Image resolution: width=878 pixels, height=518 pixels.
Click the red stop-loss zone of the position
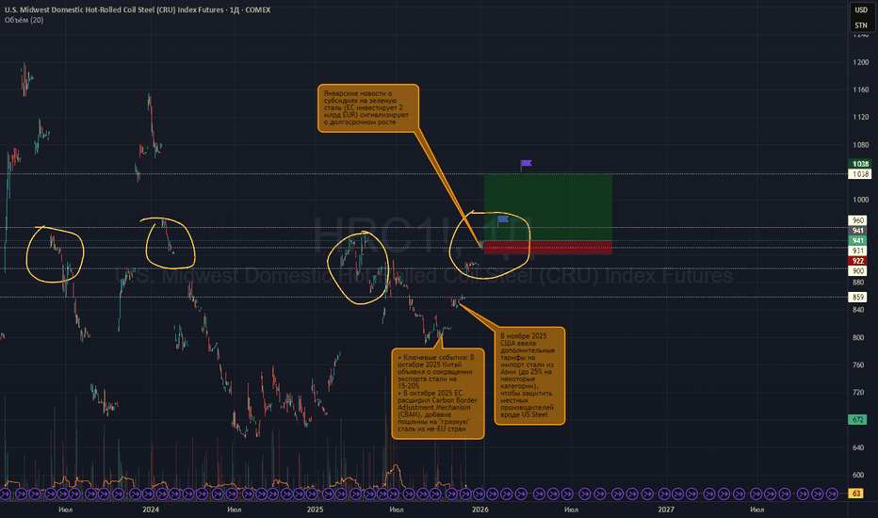546,247
